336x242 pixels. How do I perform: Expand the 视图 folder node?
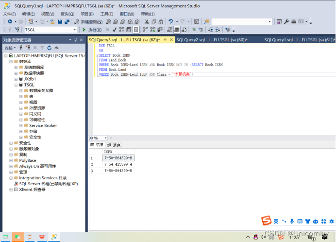point(21,103)
